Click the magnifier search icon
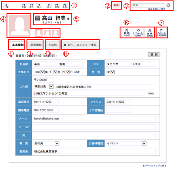 click(168, 5)
